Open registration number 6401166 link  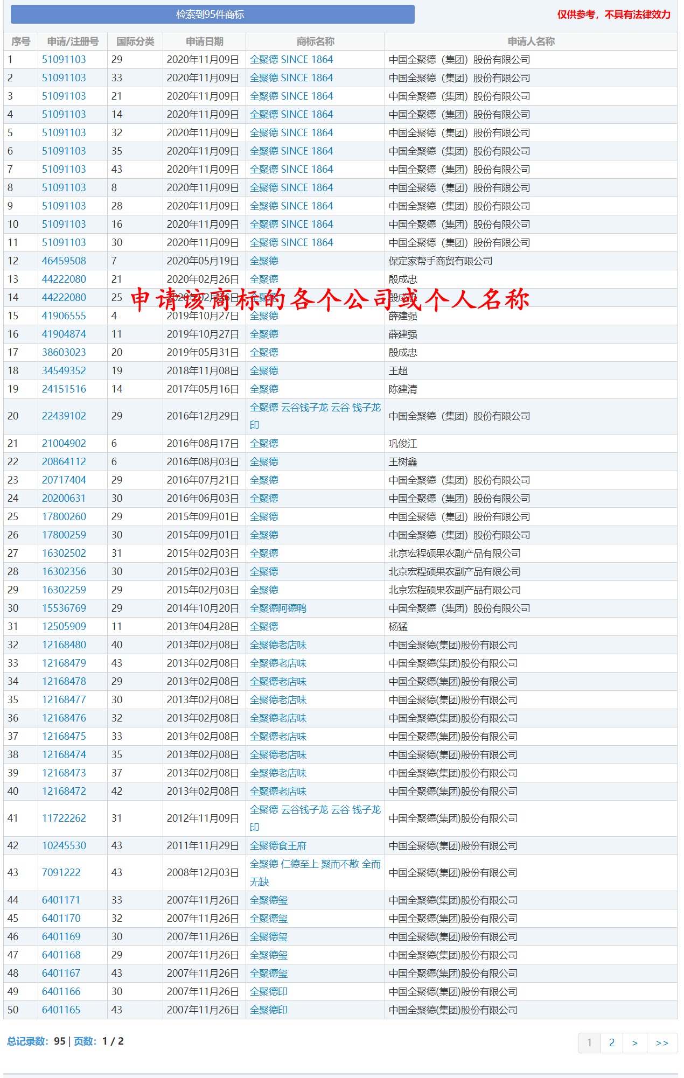[x=61, y=992]
